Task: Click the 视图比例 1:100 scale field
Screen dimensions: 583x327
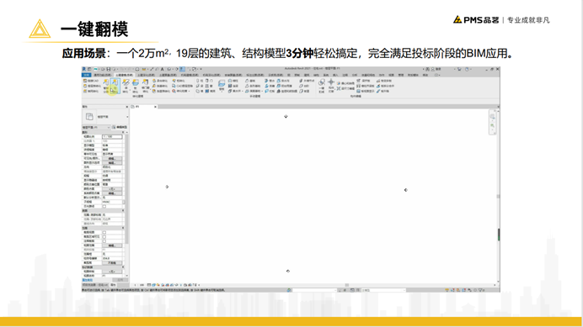Action: click(x=112, y=136)
